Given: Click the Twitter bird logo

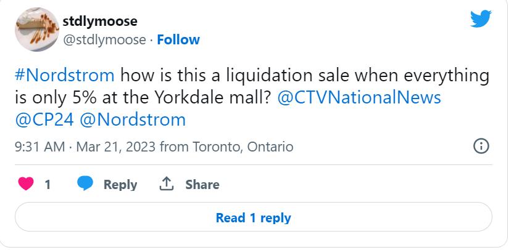Looking at the screenshot, I should click(x=481, y=20).
